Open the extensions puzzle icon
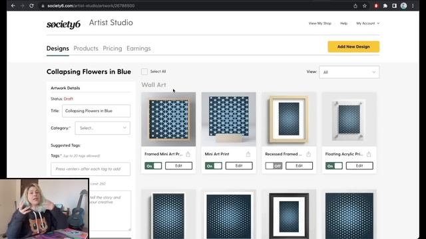Image resolution: width=426 pixels, height=239 pixels. click(x=385, y=6)
